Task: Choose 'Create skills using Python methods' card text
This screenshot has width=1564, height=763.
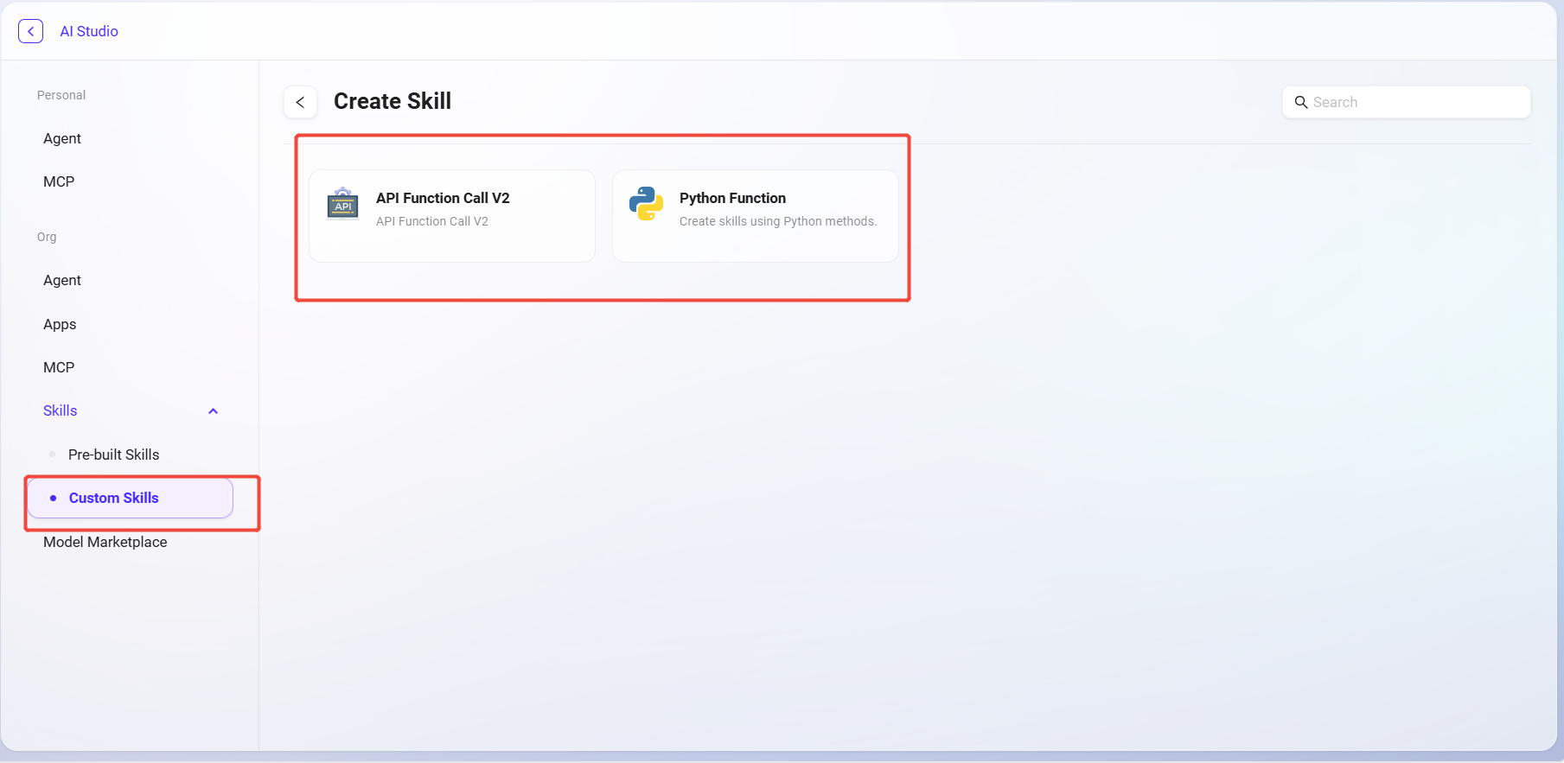Action: click(778, 221)
